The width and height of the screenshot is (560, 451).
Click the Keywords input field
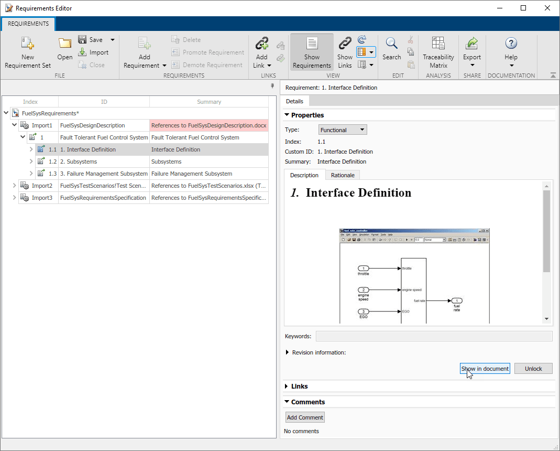click(x=434, y=336)
